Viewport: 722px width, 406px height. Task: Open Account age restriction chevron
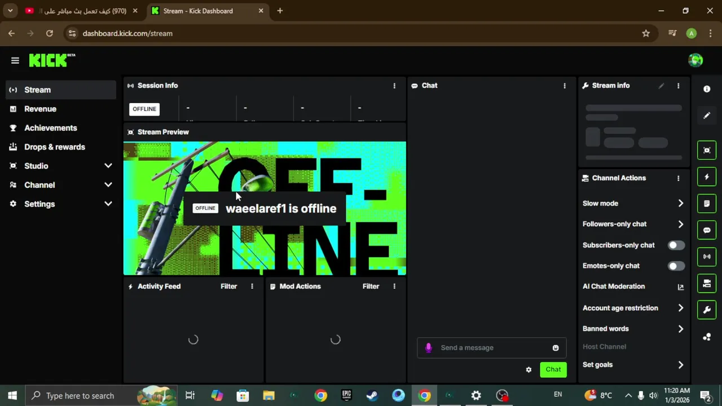click(x=681, y=308)
